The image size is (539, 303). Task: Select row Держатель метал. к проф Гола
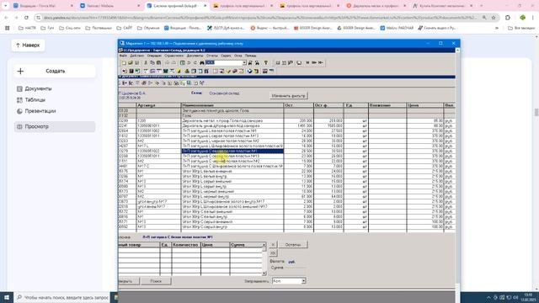[x=286, y=121]
